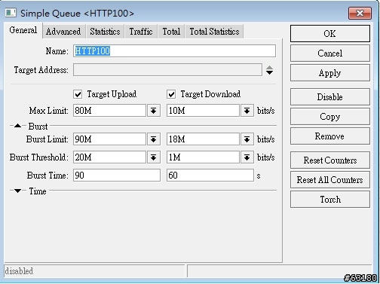This screenshot has width=380, height=284.
Task: Click the upload Burst Limit field 90M
Action: 109,139
